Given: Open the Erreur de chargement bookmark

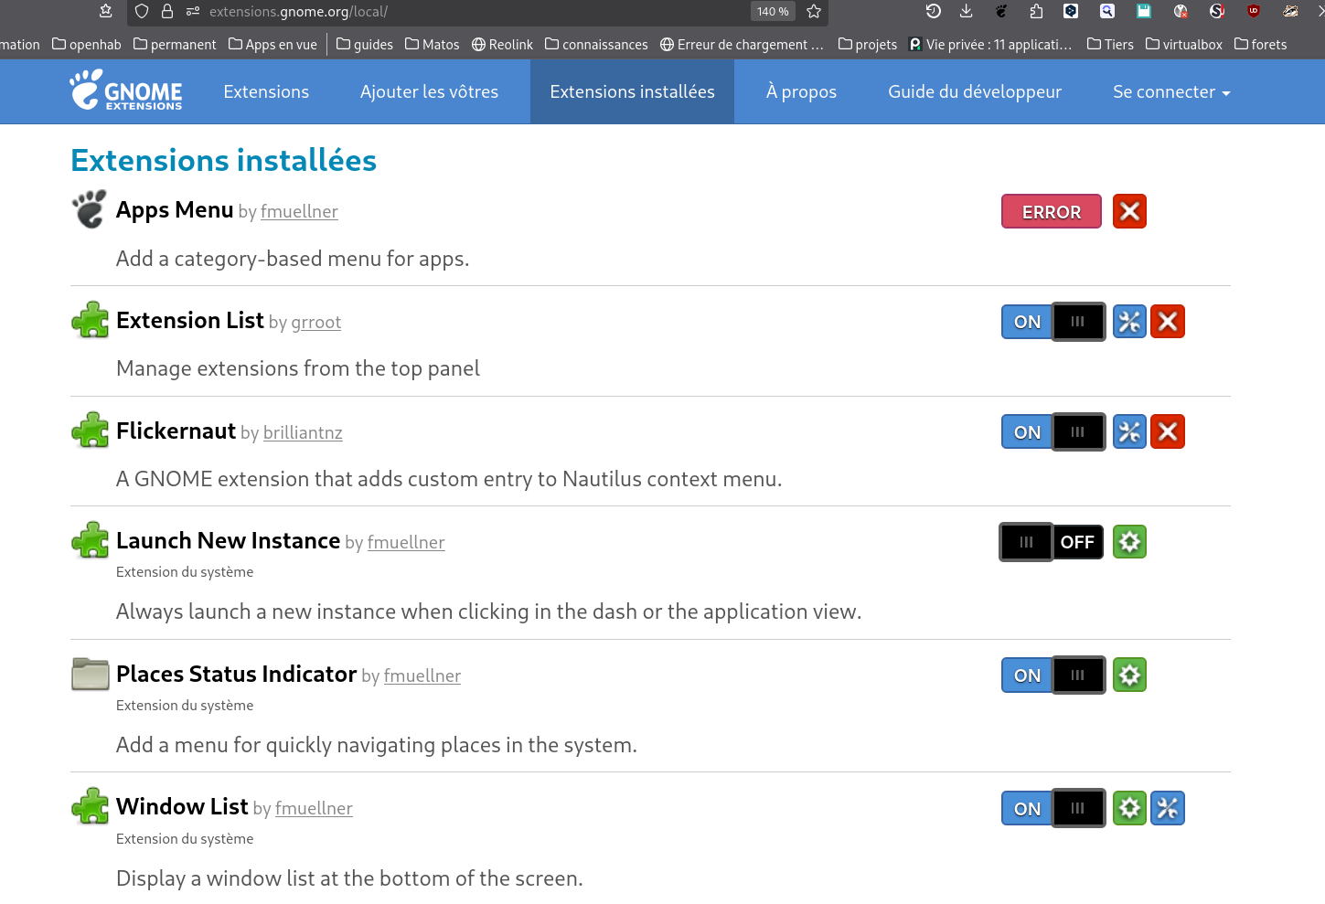Looking at the screenshot, I should [x=742, y=44].
